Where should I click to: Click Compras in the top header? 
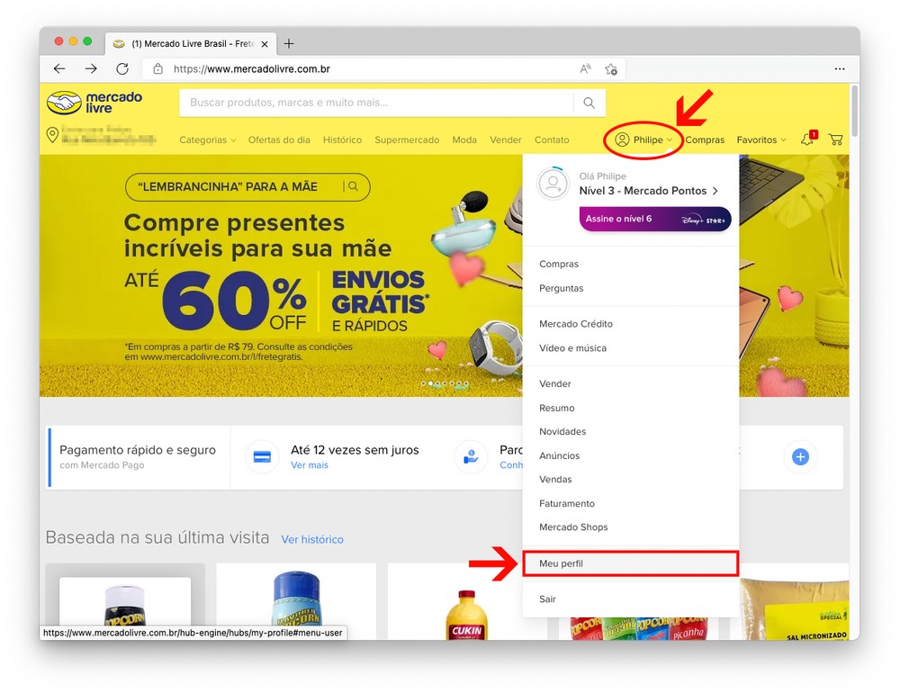pyautogui.click(x=705, y=140)
